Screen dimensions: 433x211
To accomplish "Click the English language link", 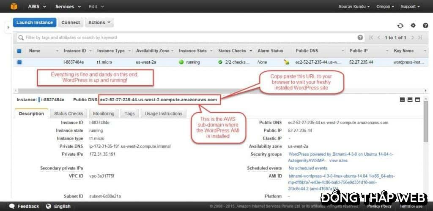I will tap(62, 206).
